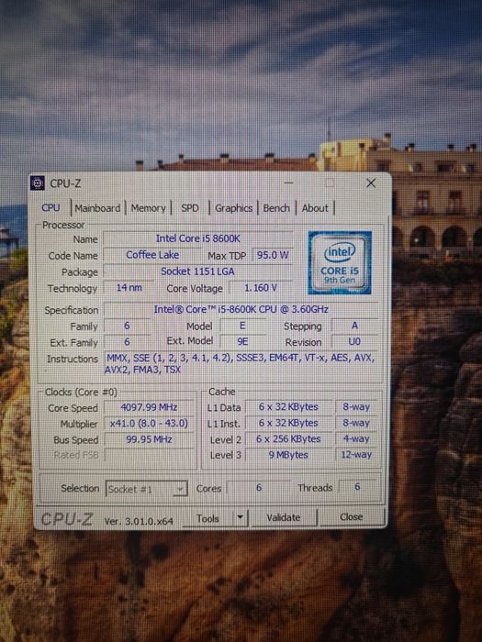Image resolution: width=482 pixels, height=642 pixels.
Task: Click the Model value E
Action: tap(242, 325)
